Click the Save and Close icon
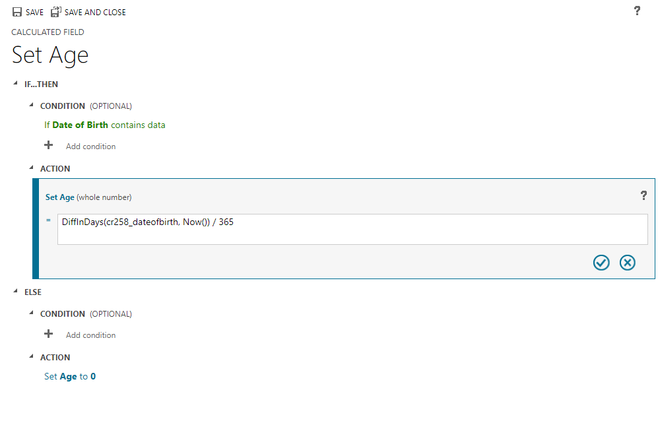The height and width of the screenshot is (425, 658). coord(56,11)
